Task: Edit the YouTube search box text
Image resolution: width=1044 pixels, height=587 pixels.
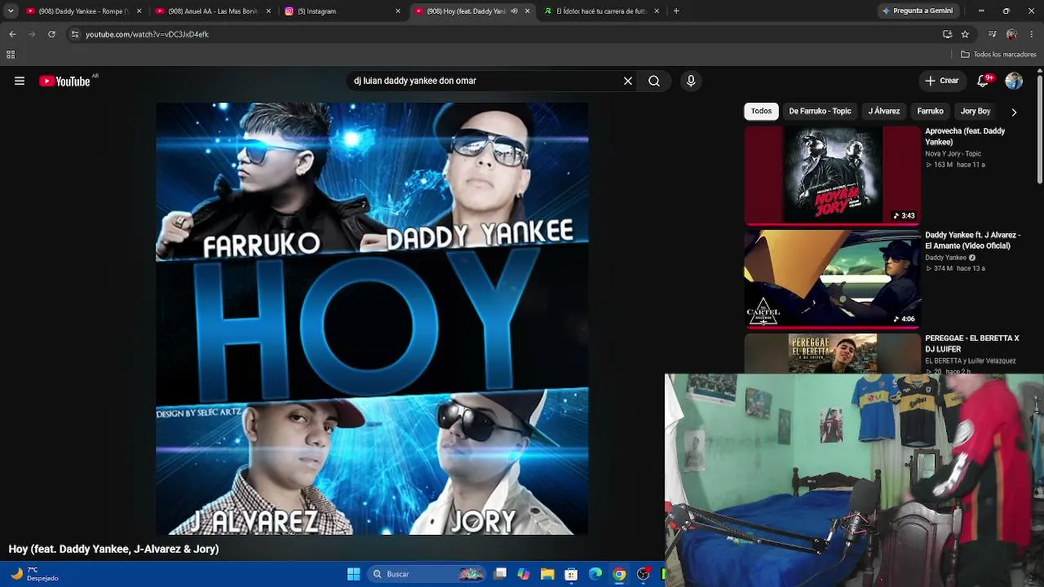Action: (x=485, y=81)
